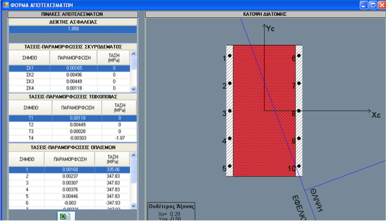This screenshot has width=386, height=221.
Task: Select reinforcement row 1
Action: tap(69, 170)
